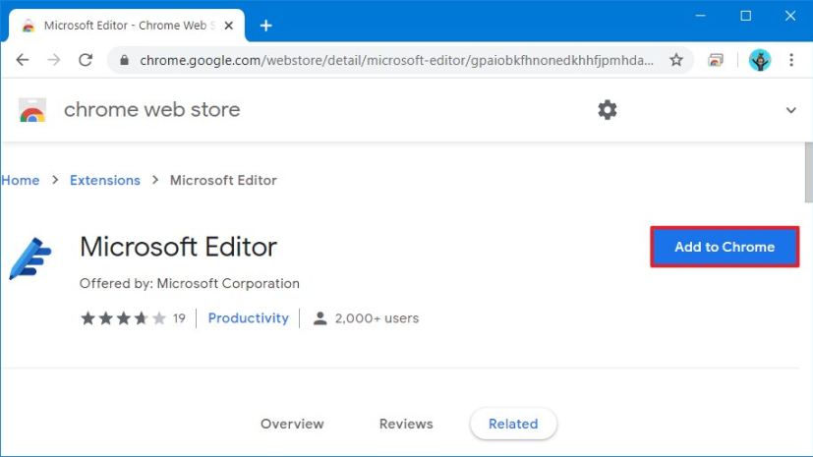Select the Microsoft Editor browser tab
This screenshot has width=813, height=457.
click(x=126, y=26)
